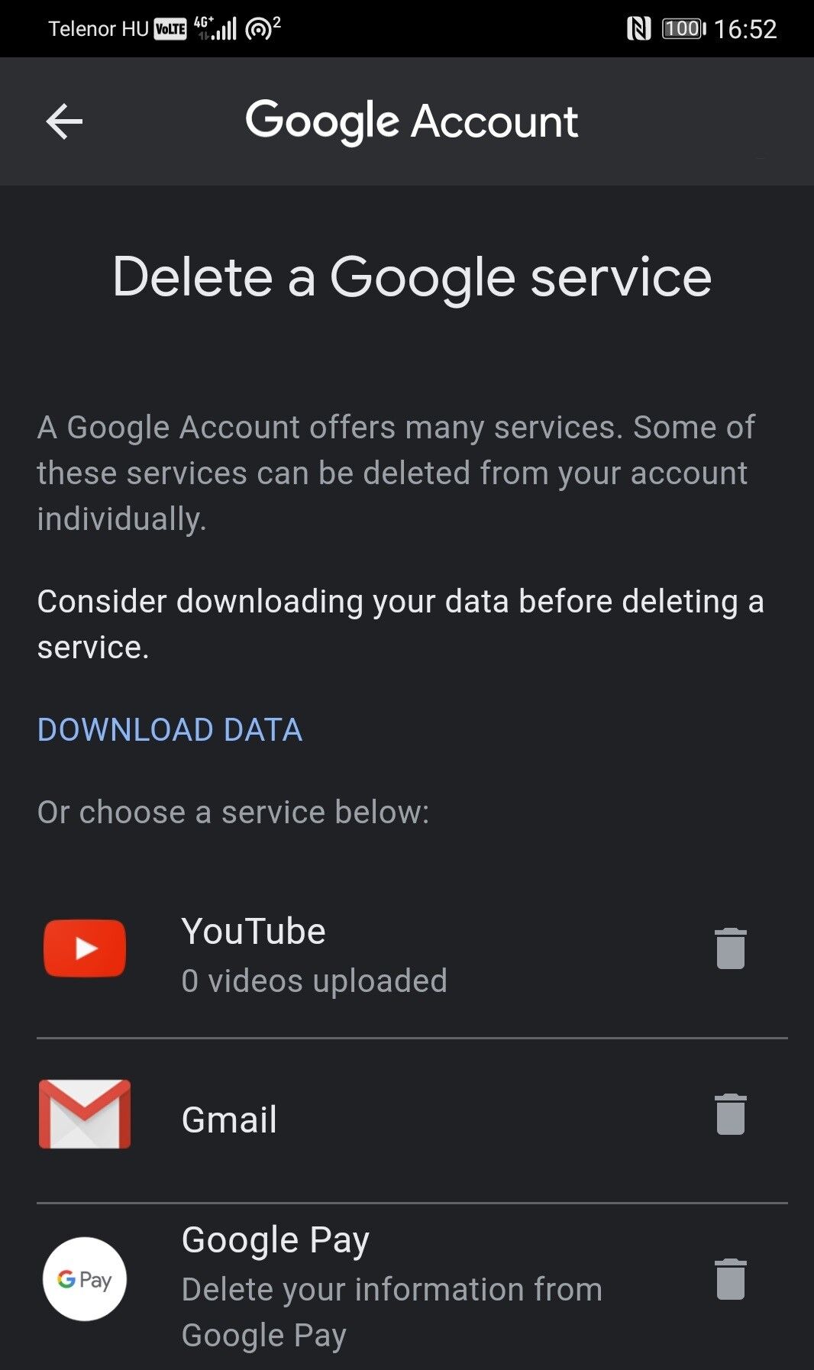Tap the G Pay logo icon
Image resolution: width=814 pixels, height=1370 pixels.
[85, 1279]
